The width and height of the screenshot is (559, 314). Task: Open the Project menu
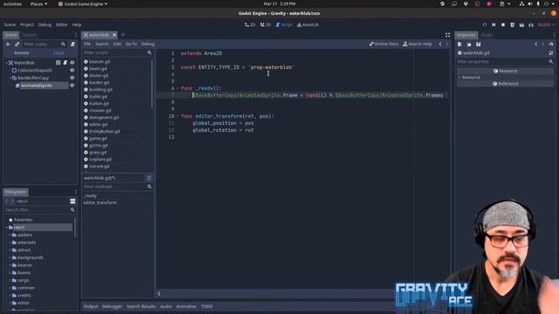[x=27, y=25]
